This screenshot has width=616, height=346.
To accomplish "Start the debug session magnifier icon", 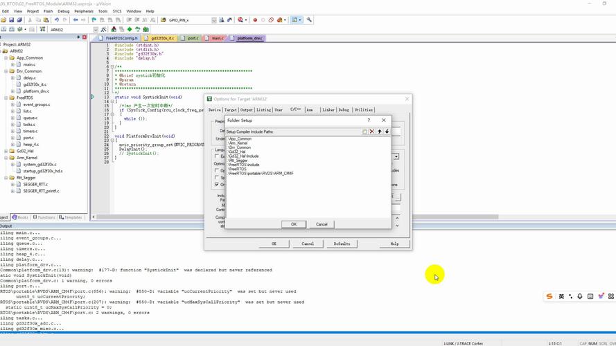I will (240, 20).
